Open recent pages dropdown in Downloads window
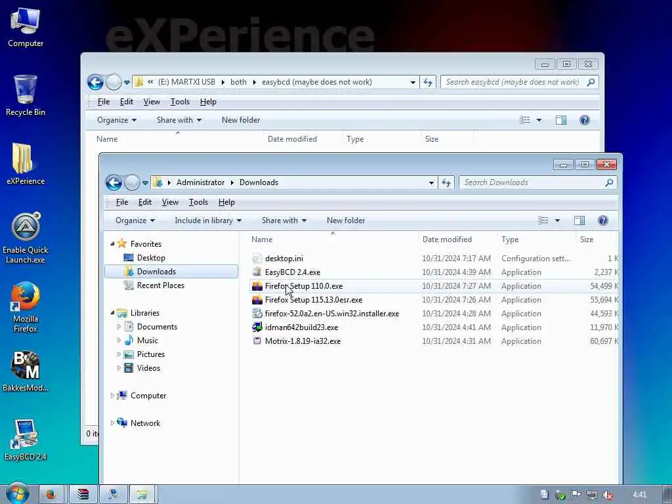 (x=145, y=182)
